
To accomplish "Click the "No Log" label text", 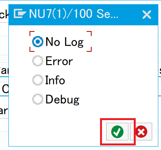I will point(64,42).
